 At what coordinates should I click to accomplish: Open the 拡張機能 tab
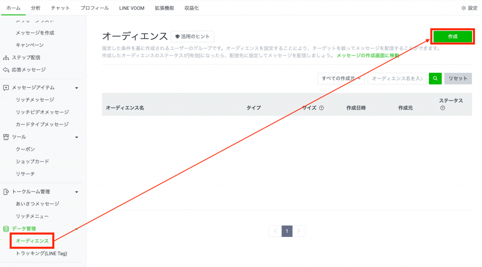coord(164,8)
